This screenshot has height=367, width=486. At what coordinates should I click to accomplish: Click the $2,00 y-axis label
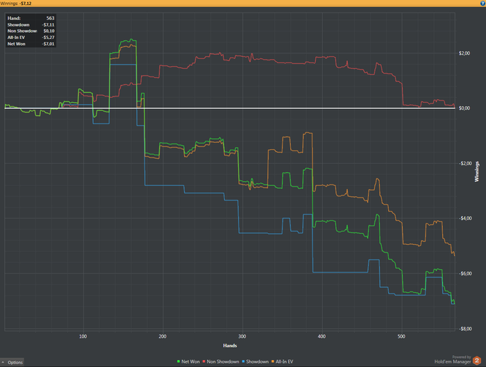(464, 53)
